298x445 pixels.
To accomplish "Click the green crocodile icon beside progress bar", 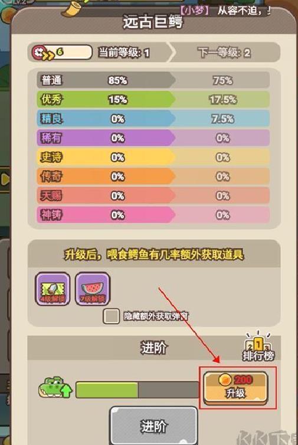I will click(x=55, y=387).
